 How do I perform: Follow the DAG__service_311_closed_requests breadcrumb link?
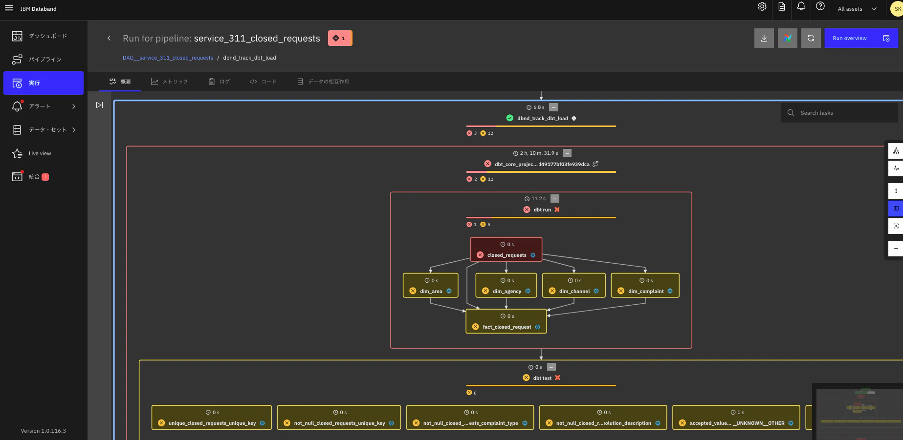(168, 58)
